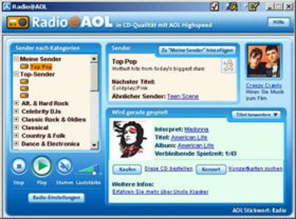Collapse the Top-Sender tree node

16,74
